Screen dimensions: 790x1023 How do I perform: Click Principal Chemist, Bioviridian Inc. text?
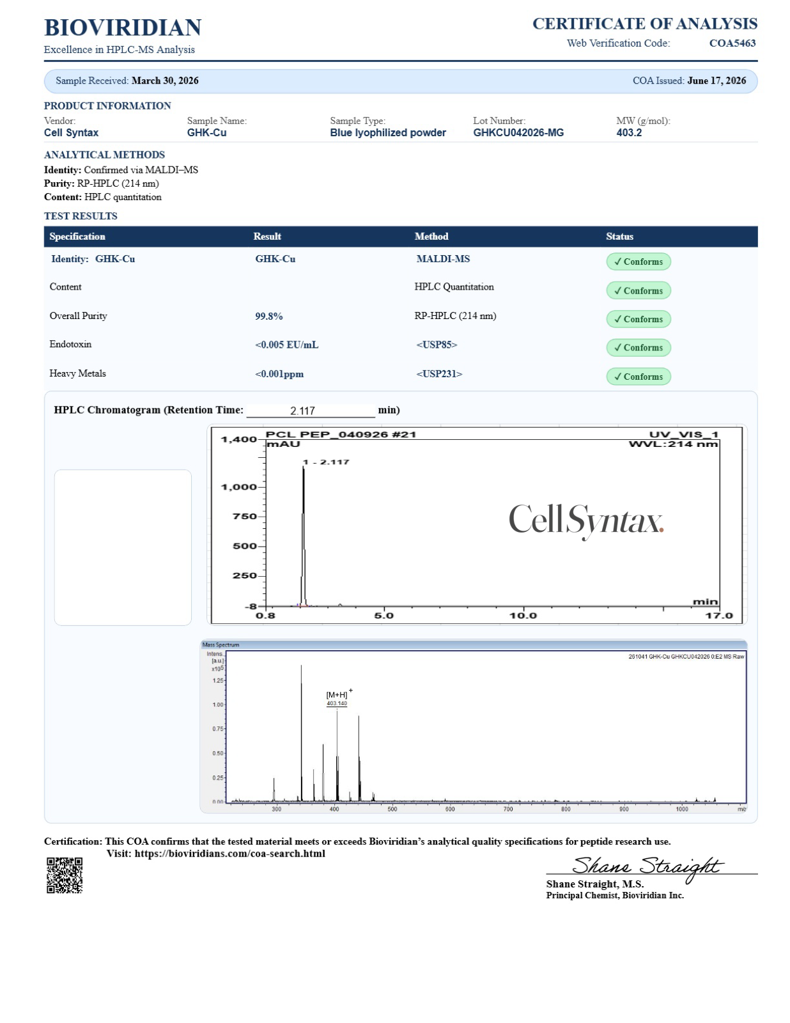point(615,896)
